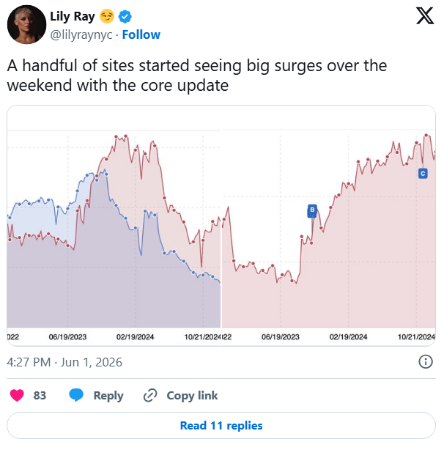
Task: Open the tweet info circle icon
Action: pyautogui.click(x=426, y=361)
